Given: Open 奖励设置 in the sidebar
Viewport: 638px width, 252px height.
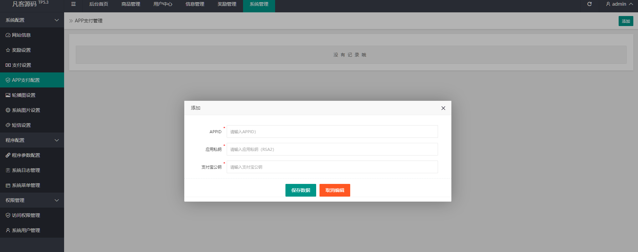Looking at the screenshot, I should click(32, 50).
